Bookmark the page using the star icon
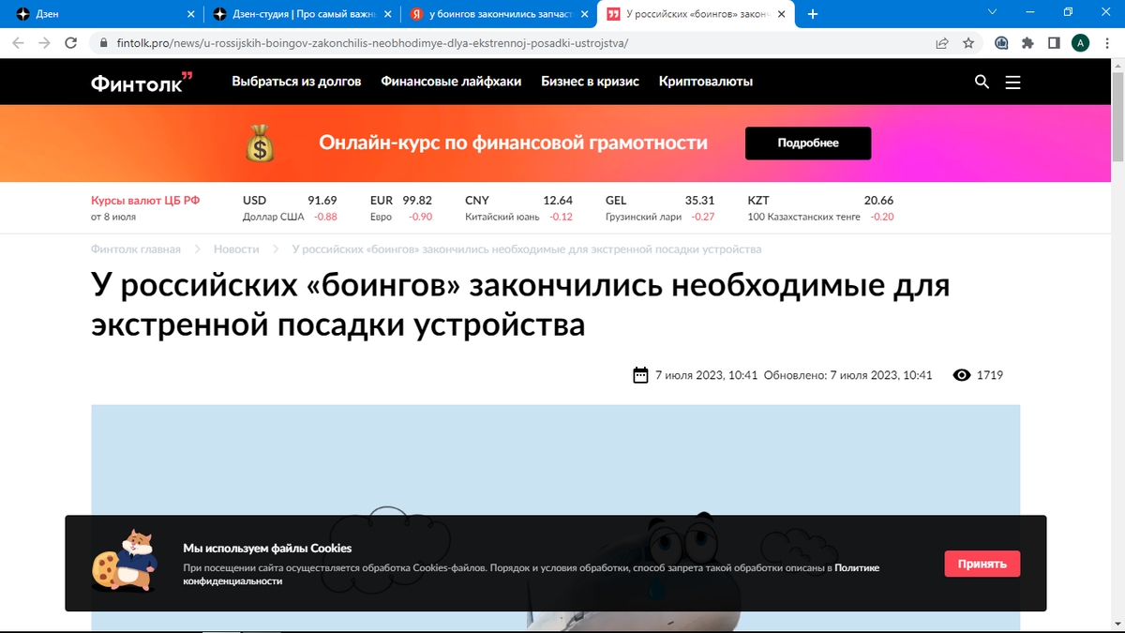 click(969, 42)
